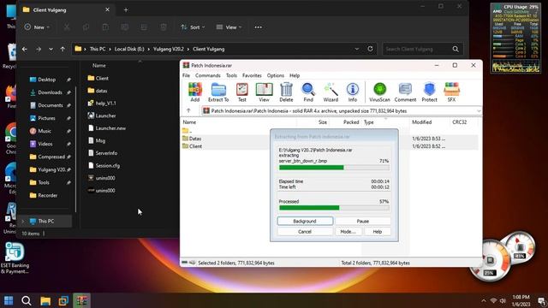Click WinRAR icon on taskbar

[x=82, y=300]
